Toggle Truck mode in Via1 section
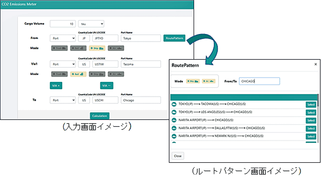This screenshot has width=322, height=182. (x=59, y=74)
